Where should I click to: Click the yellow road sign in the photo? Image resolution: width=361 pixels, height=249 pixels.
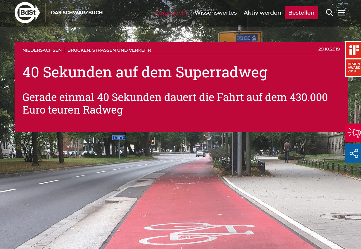(240, 37)
